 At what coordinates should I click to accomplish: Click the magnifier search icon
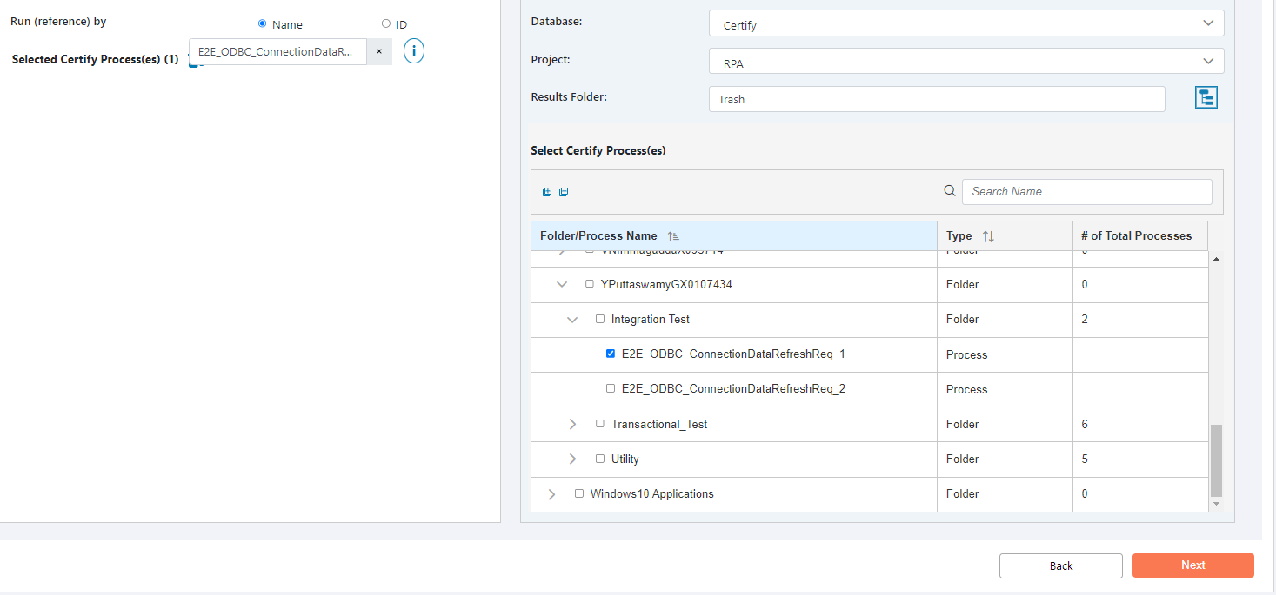[x=950, y=191]
